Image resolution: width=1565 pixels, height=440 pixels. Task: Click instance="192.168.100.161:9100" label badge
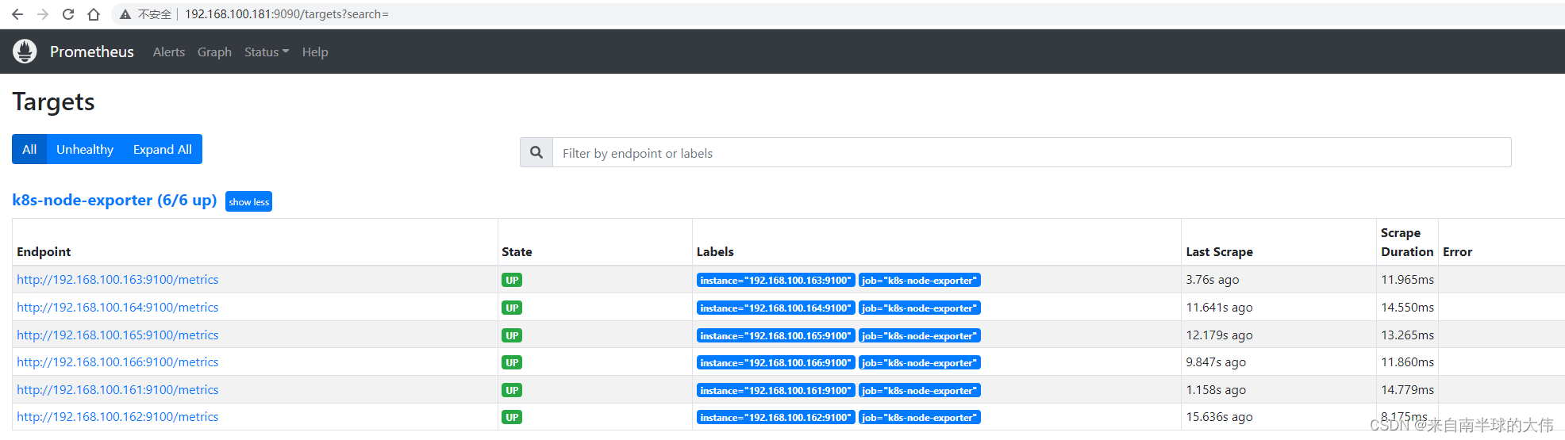pos(775,390)
